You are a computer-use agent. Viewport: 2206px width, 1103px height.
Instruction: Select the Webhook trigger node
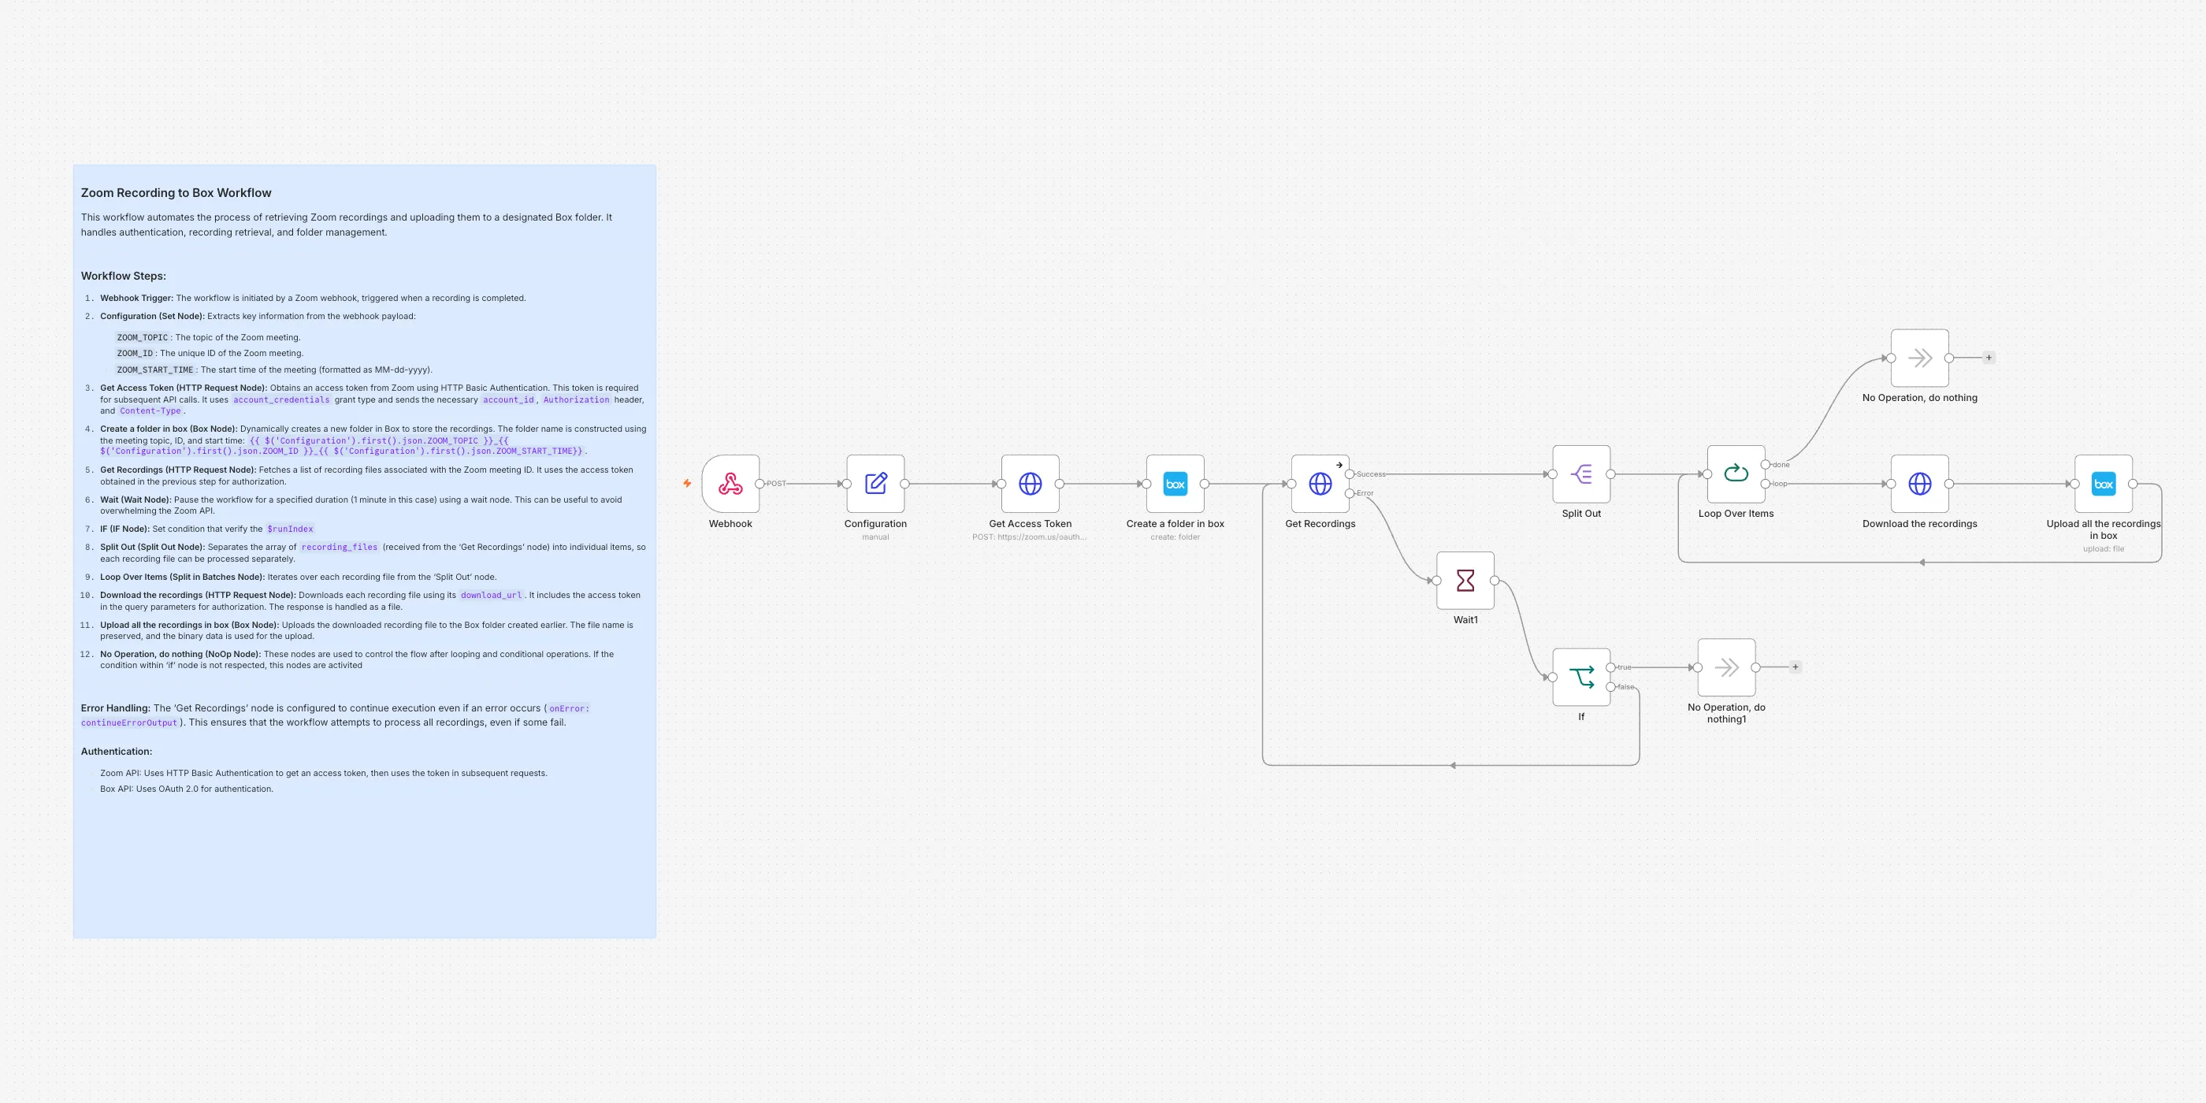[x=730, y=484]
